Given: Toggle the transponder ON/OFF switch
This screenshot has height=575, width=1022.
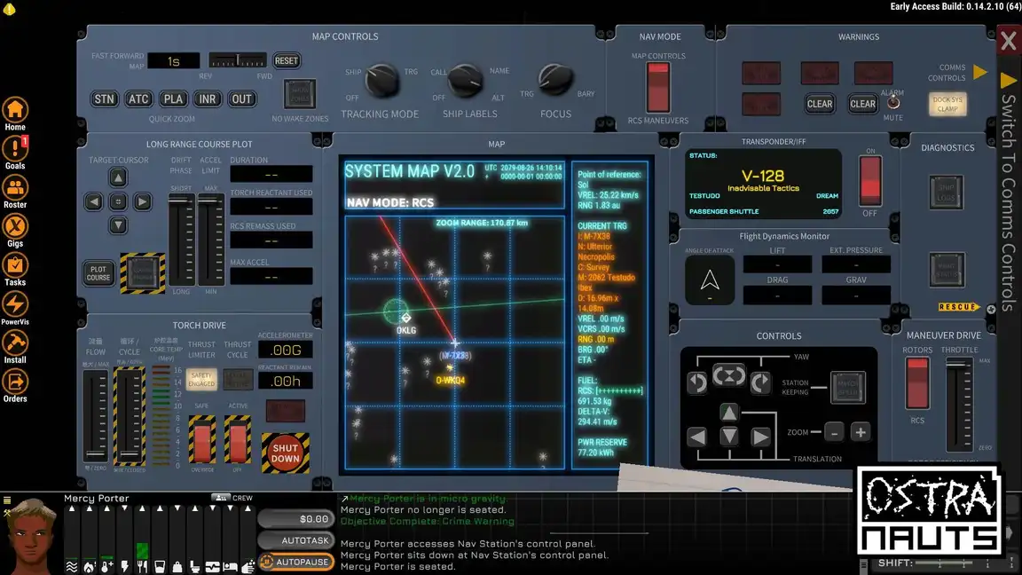Looking at the screenshot, I should click(870, 181).
